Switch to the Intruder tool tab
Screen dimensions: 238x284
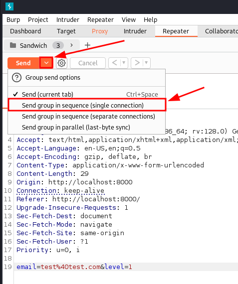pyautogui.click(x=135, y=31)
